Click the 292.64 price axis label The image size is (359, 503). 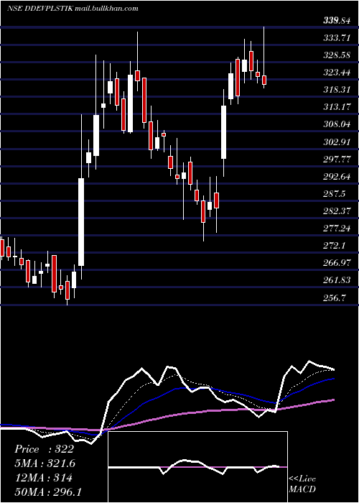[x=336, y=177]
